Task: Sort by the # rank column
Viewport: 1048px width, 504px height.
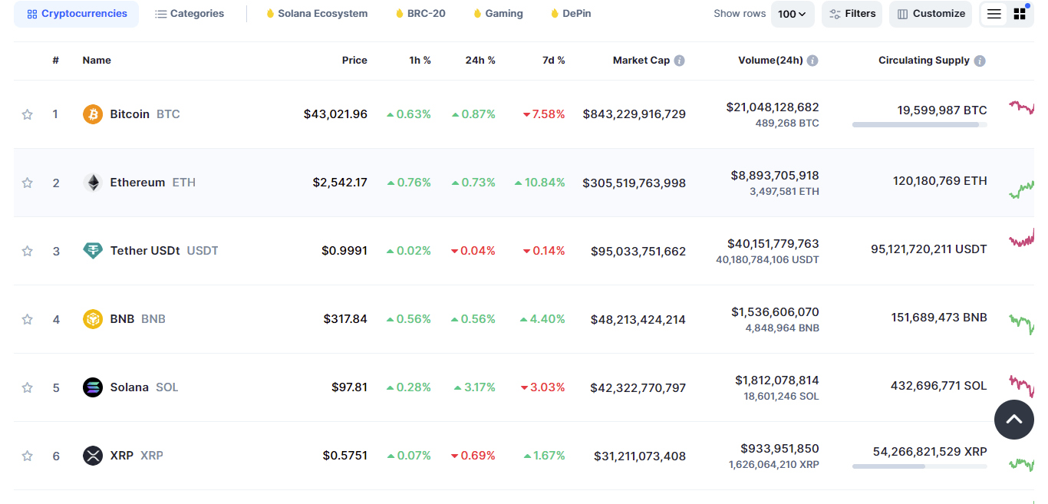Action: pyautogui.click(x=56, y=61)
